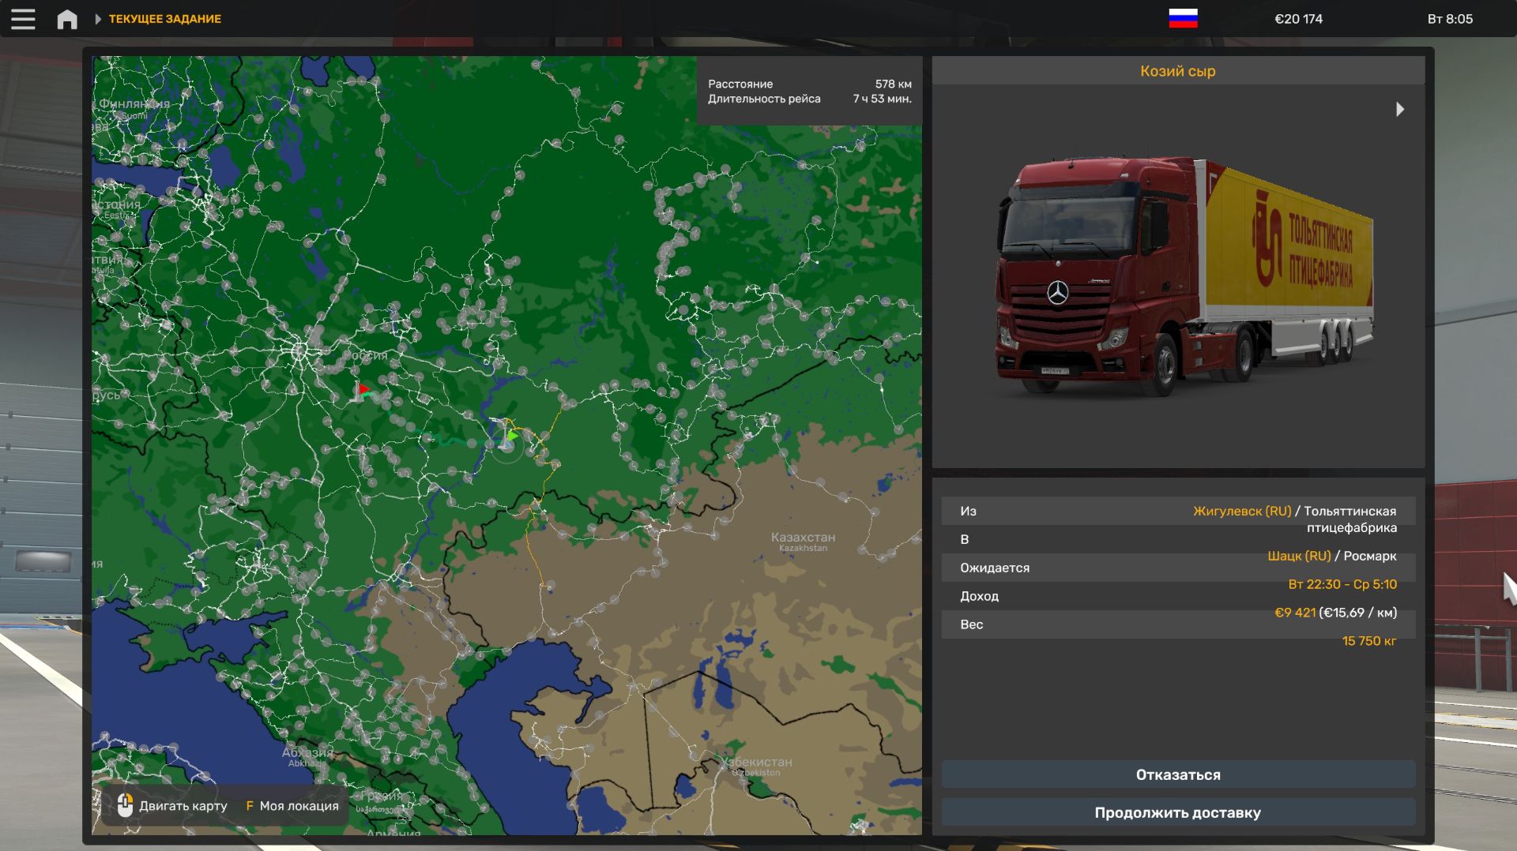Screen dimensions: 1517x851
Task: Click the Финляндия label on the map
Action: (133, 103)
